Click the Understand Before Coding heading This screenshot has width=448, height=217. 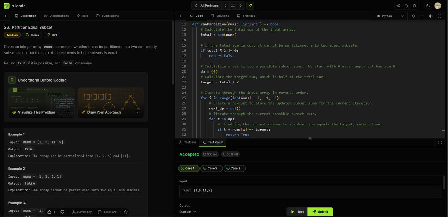[42, 80]
